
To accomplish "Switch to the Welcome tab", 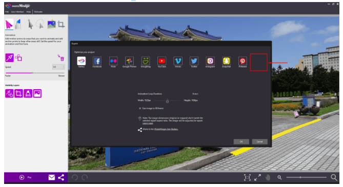I will 38,12.
